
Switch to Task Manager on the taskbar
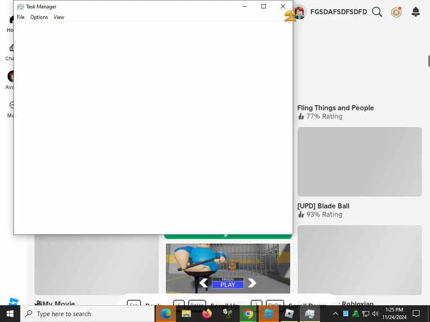(309, 314)
